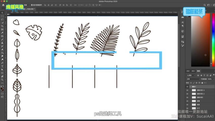This screenshot has height=121, width=215.
Task: Select the Move tool
Action: coord(2,13)
